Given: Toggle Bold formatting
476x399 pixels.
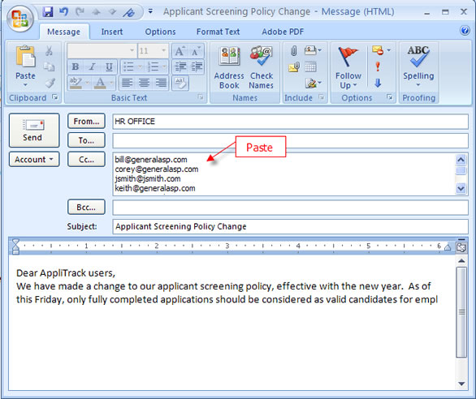Looking at the screenshot, I should tap(76, 66).
